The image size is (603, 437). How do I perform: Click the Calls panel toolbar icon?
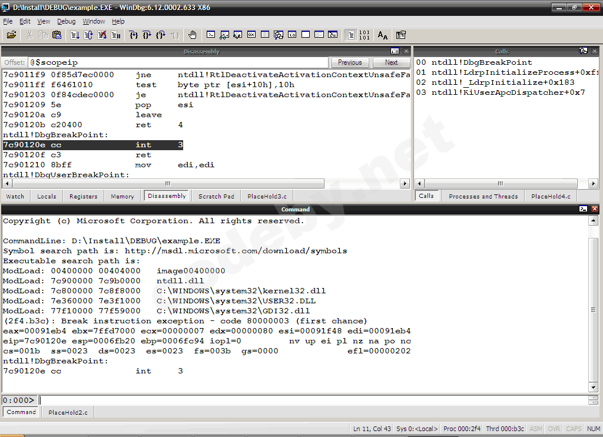pyautogui.click(x=583, y=51)
